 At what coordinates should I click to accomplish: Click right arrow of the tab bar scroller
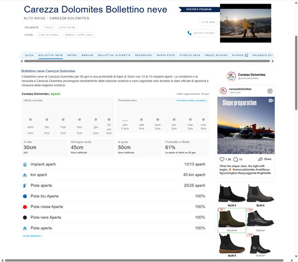273,61
